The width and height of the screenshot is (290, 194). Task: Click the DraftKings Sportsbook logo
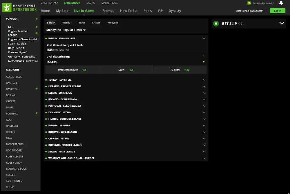(x=19, y=8)
